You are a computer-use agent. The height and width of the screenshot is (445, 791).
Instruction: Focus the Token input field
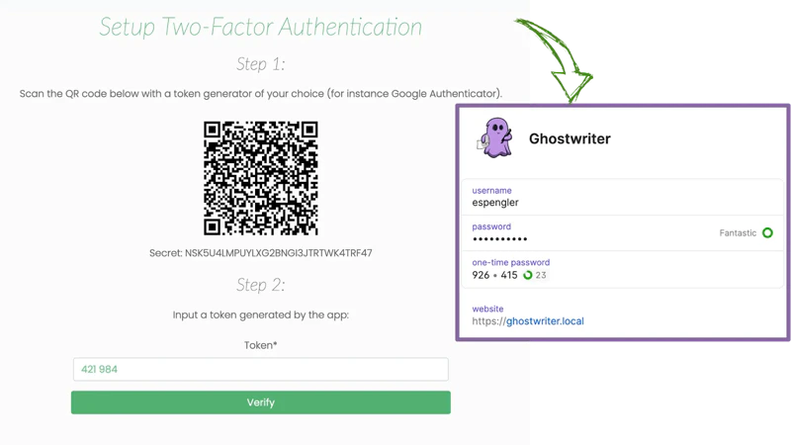pyautogui.click(x=261, y=369)
